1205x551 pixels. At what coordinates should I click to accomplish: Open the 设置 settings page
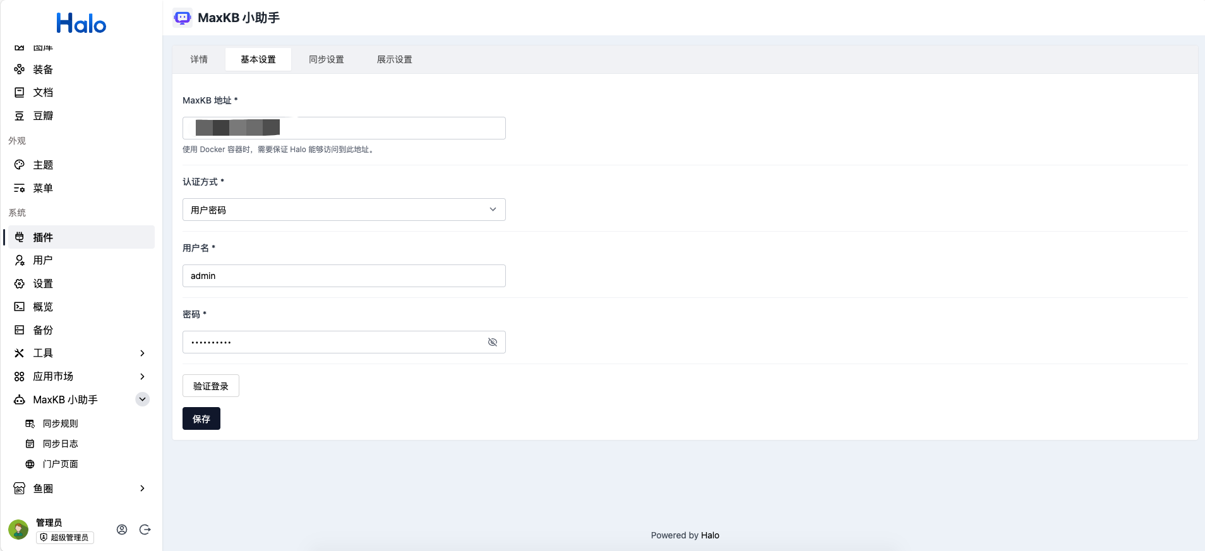coord(81,284)
